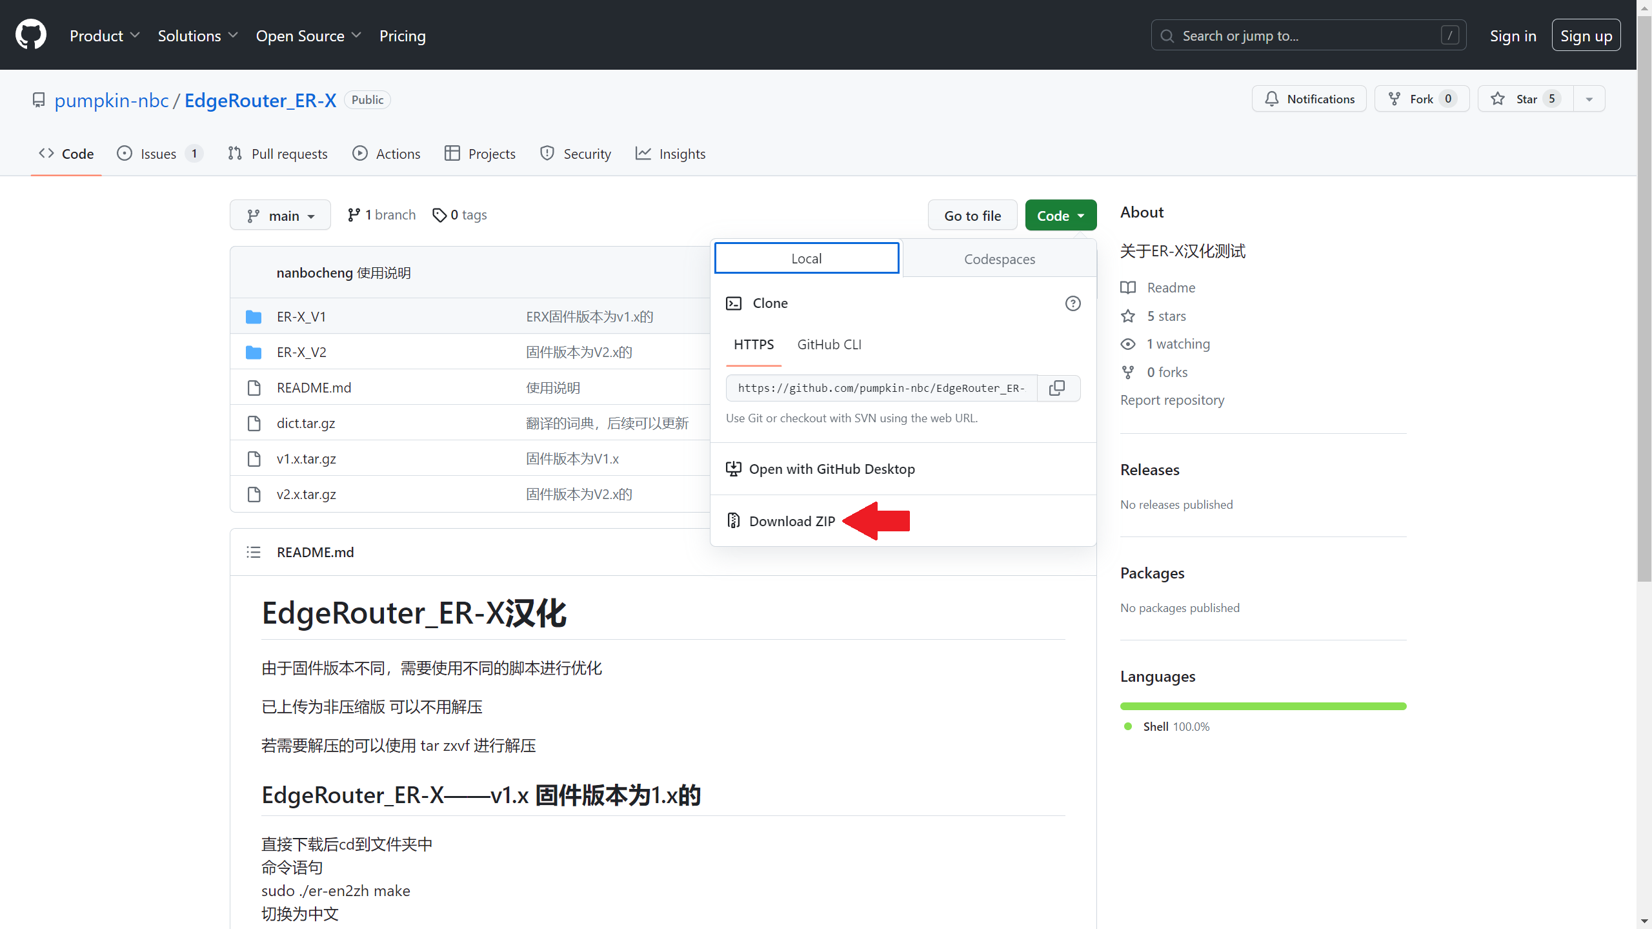Select the Clone help question mark
Viewport: 1652px width, 929px height.
pos(1072,303)
